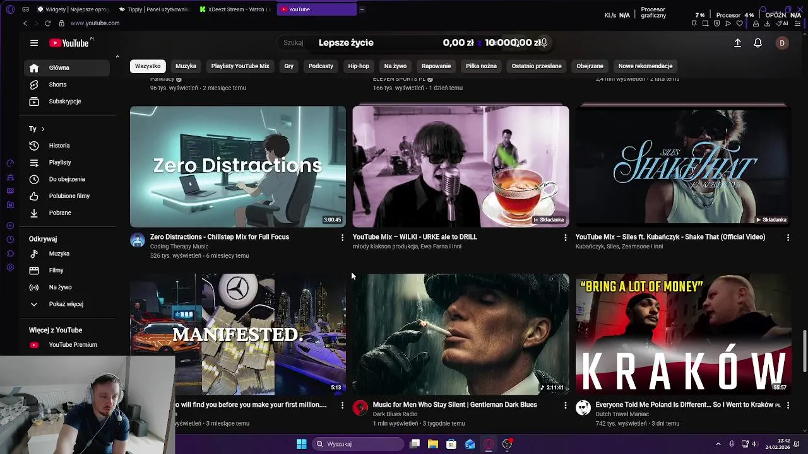
Task: Open Dark Blues Radio channel avatar
Action: coord(360,407)
